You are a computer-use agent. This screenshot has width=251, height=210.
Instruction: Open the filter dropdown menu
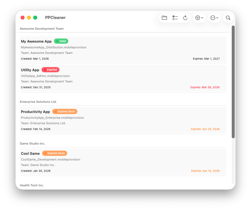pyautogui.click(x=199, y=18)
